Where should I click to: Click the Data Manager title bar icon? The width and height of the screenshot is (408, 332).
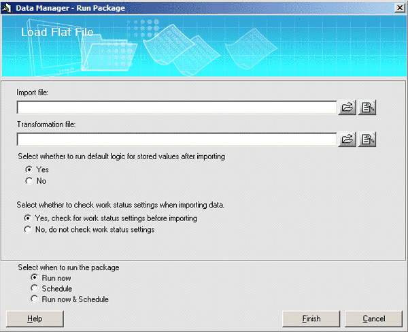(7, 8)
